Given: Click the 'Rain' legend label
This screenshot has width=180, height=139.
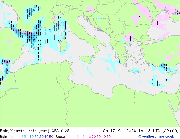Looking at the screenshot, I should pos(4,137).
